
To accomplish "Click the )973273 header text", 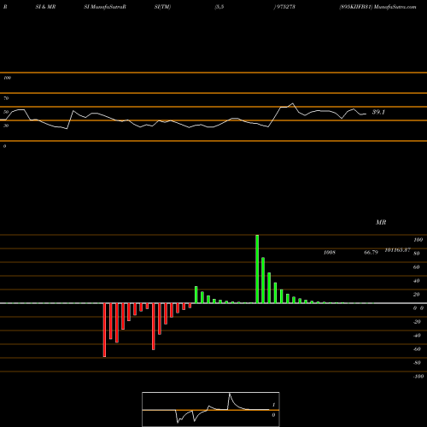I will [284, 7].
